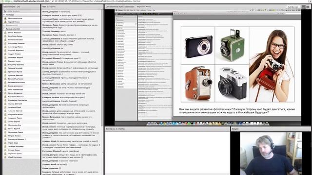Select participant Ирина Домадзова in attendee list
Viewport: 312px width, 175px height.
(21, 93)
